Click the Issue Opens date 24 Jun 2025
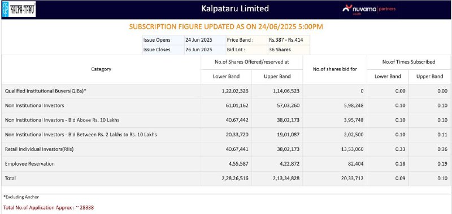This screenshot has width=452, height=214. pos(199,40)
